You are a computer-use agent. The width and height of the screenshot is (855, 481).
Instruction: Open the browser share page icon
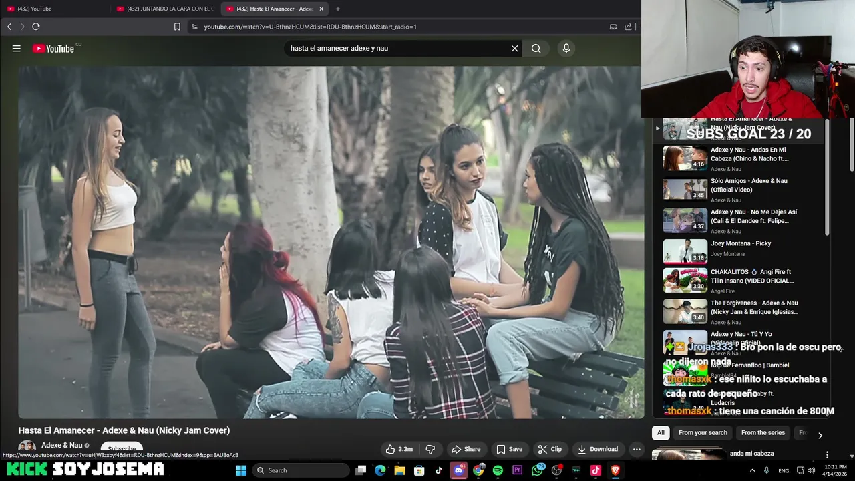coord(628,27)
